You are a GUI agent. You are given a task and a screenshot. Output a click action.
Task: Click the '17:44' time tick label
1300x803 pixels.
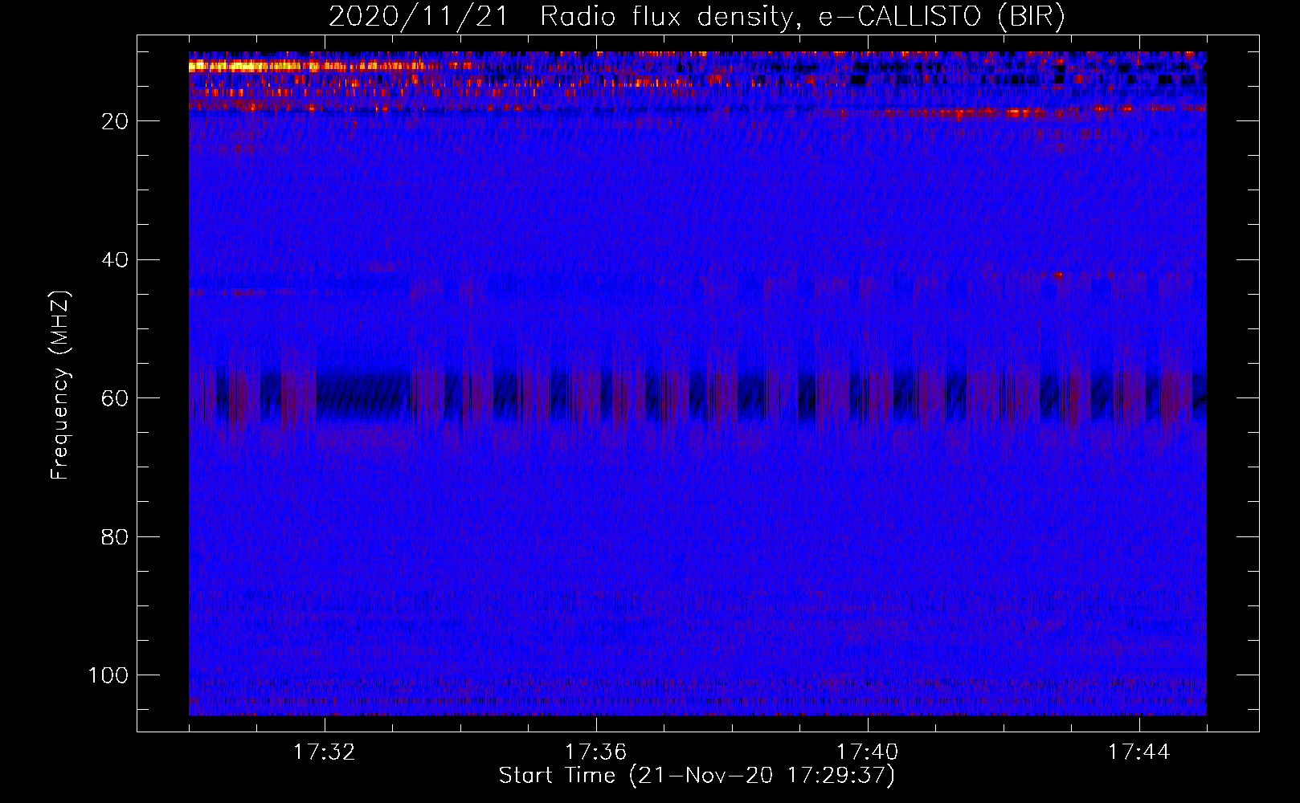[x=1139, y=752]
